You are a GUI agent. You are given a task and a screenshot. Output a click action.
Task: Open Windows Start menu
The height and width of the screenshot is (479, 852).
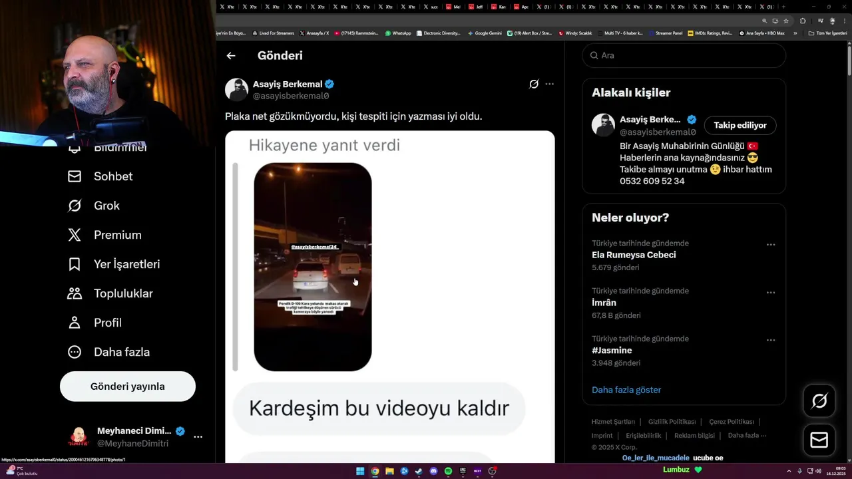point(360,471)
